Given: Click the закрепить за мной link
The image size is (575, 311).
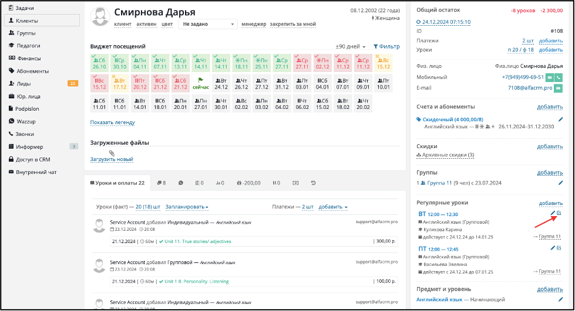Looking at the screenshot, I should (x=292, y=24).
